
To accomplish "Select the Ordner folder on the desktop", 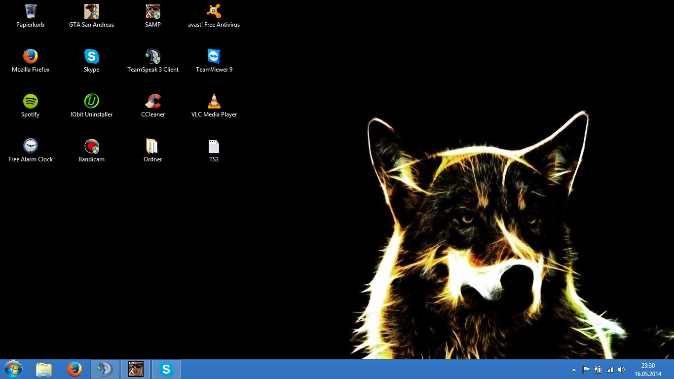I will click(x=152, y=146).
